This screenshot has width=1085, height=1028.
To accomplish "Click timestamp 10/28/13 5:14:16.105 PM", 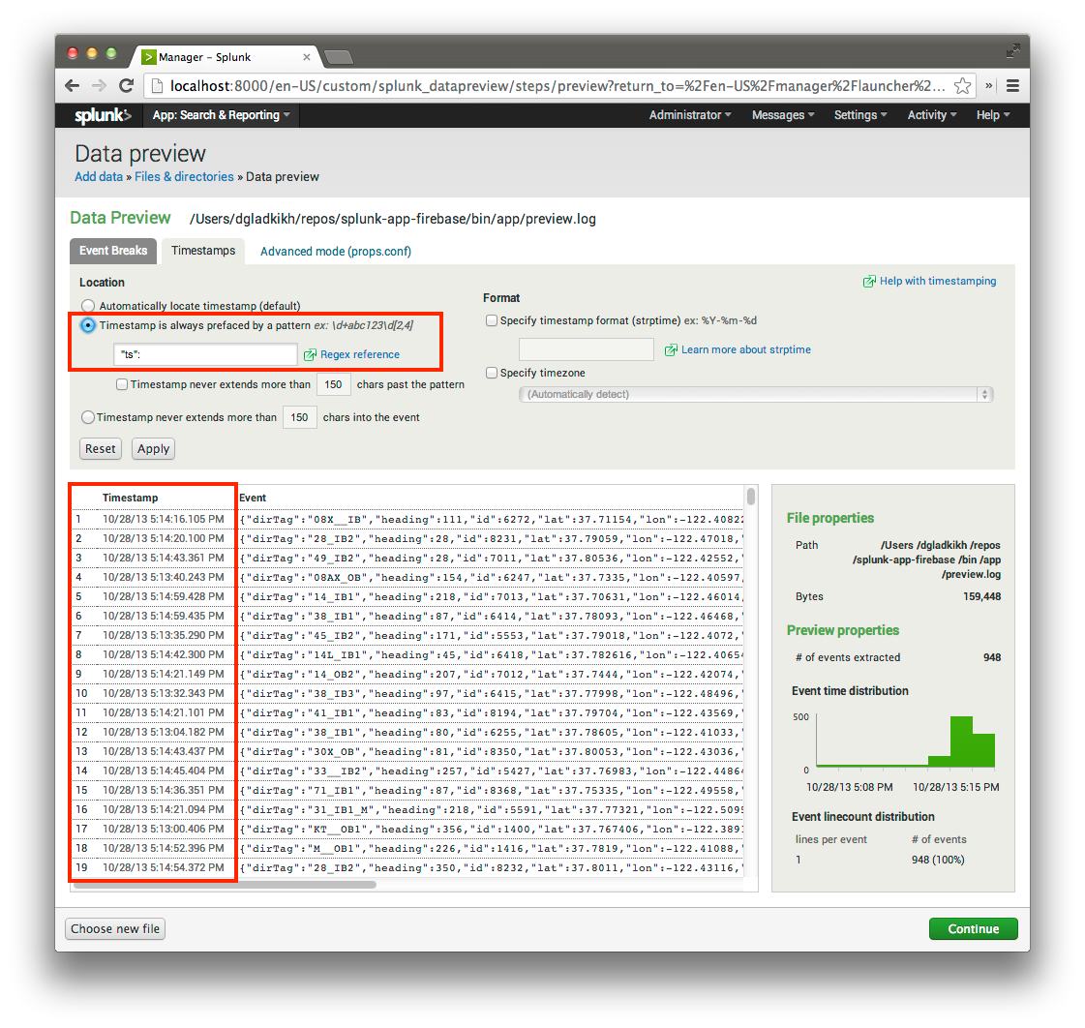I will (x=164, y=519).
